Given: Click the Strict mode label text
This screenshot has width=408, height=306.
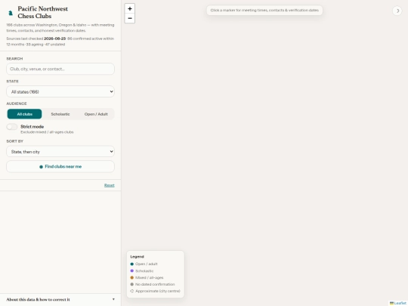Looking at the screenshot, I should click(x=32, y=126).
